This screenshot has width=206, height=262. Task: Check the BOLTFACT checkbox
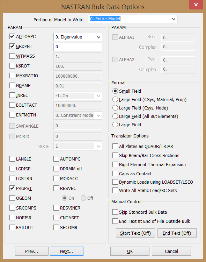point(12,105)
